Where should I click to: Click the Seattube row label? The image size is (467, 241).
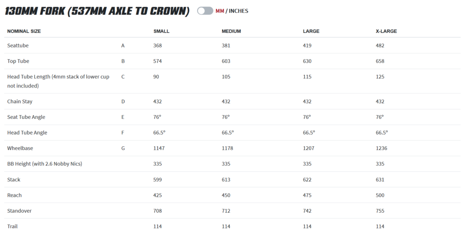[18, 46]
